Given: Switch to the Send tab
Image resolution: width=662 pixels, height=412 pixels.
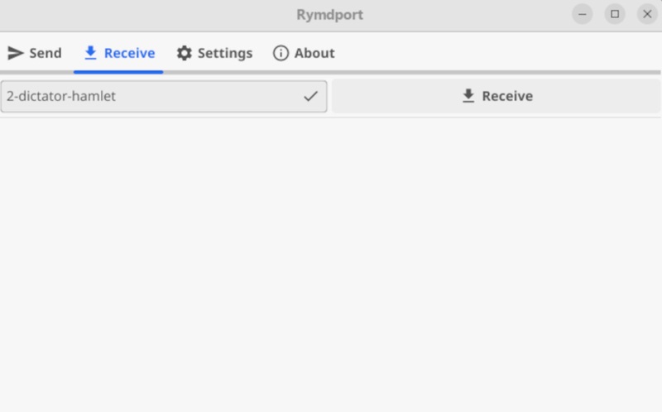Looking at the screenshot, I should (x=35, y=53).
